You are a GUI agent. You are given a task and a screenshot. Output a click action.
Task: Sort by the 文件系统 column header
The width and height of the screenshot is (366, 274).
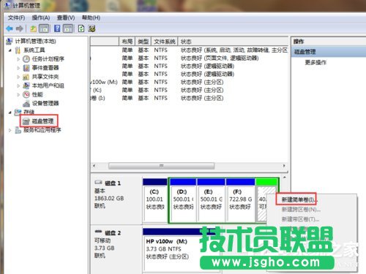tap(165, 42)
